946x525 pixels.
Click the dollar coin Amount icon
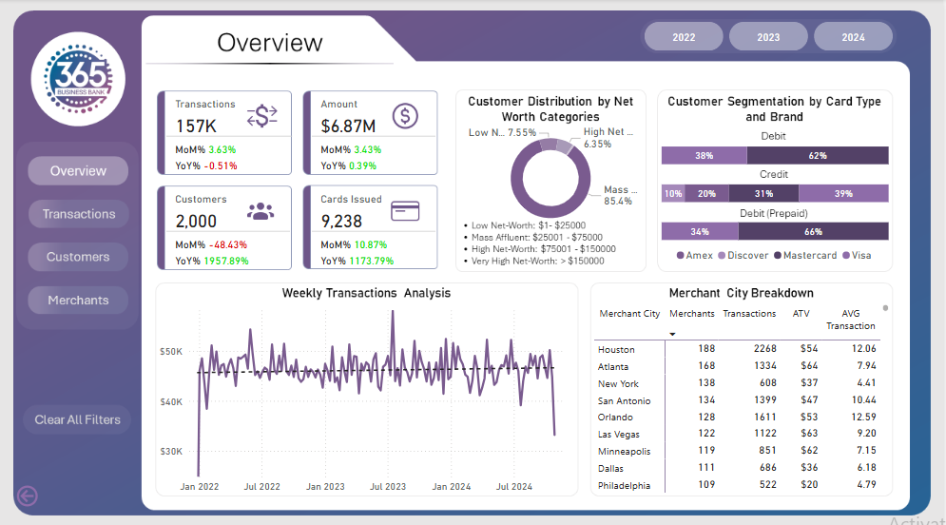point(406,116)
